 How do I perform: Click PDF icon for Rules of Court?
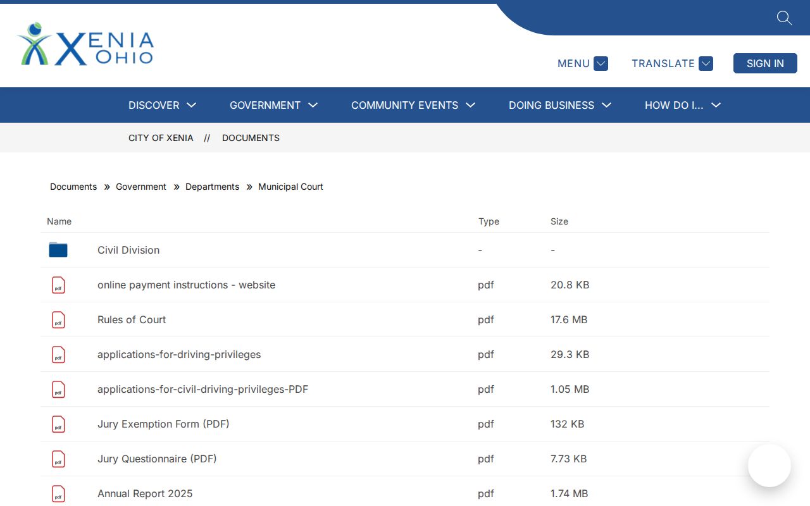click(x=58, y=319)
